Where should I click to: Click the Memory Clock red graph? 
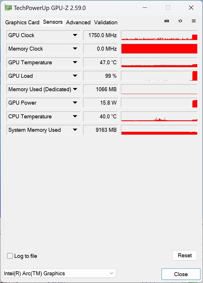coord(159,49)
